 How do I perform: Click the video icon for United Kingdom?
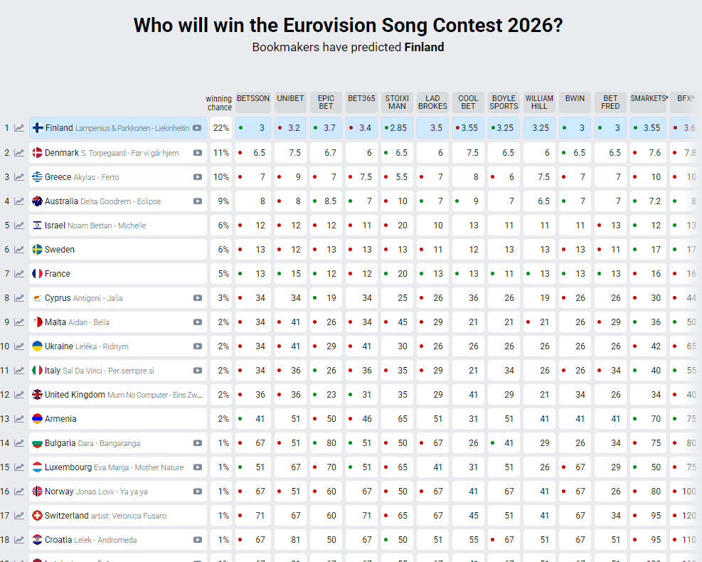(x=197, y=395)
